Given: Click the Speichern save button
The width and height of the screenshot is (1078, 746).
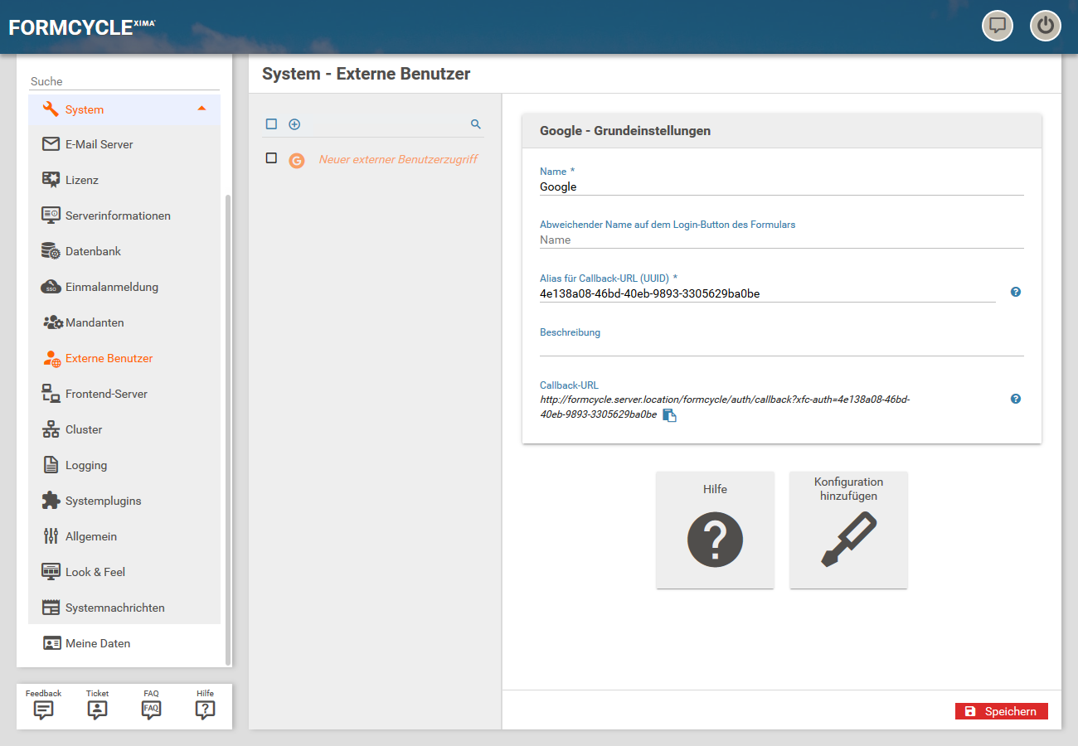Looking at the screenshot, I should 1001,711.
